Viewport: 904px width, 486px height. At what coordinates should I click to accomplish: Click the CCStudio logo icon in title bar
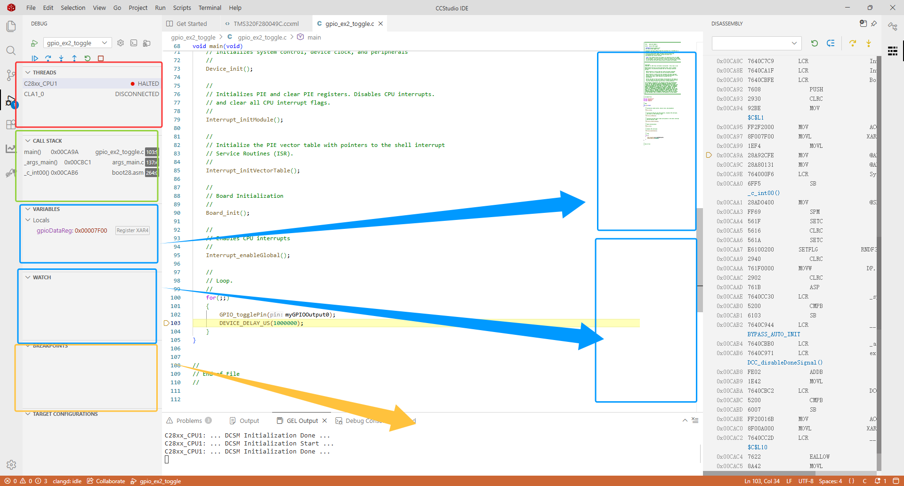(x=11, y=8)
